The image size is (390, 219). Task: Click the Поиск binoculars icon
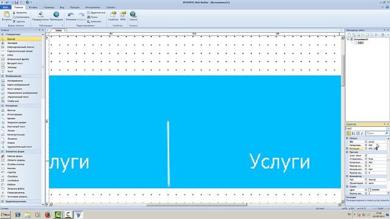(x=88, y=17)
